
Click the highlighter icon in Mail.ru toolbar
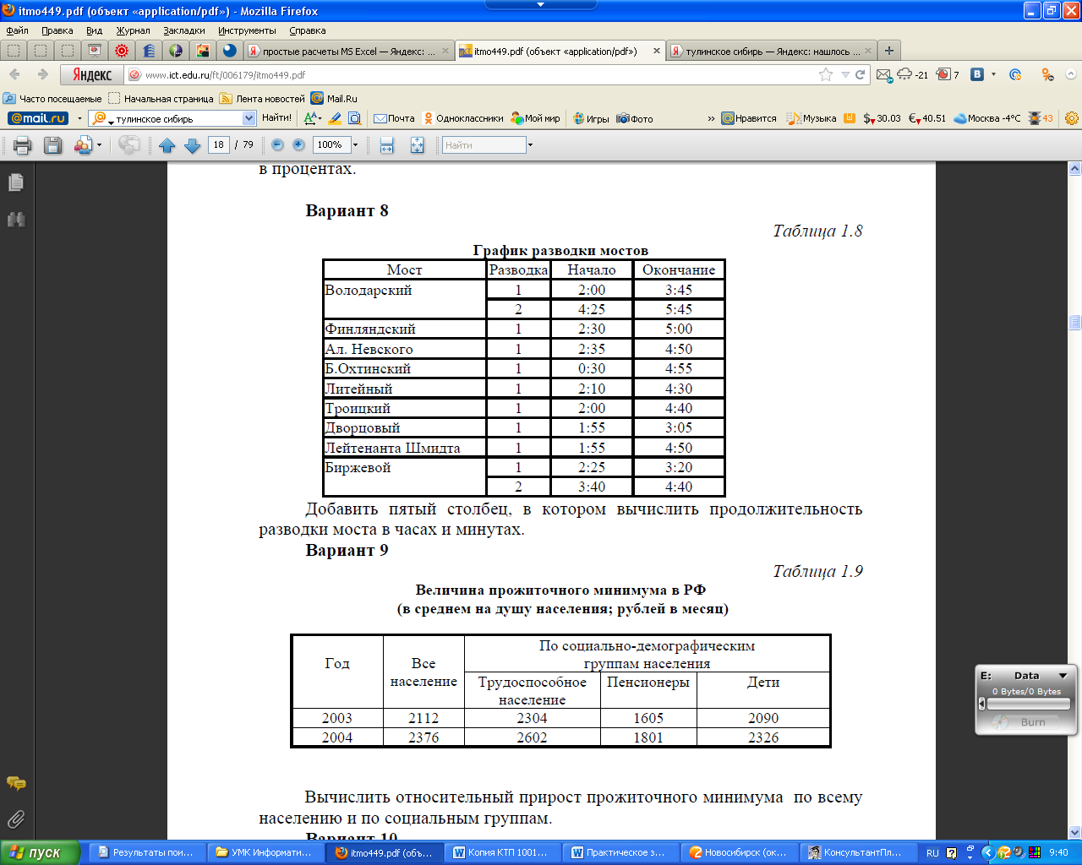point(335,118)
